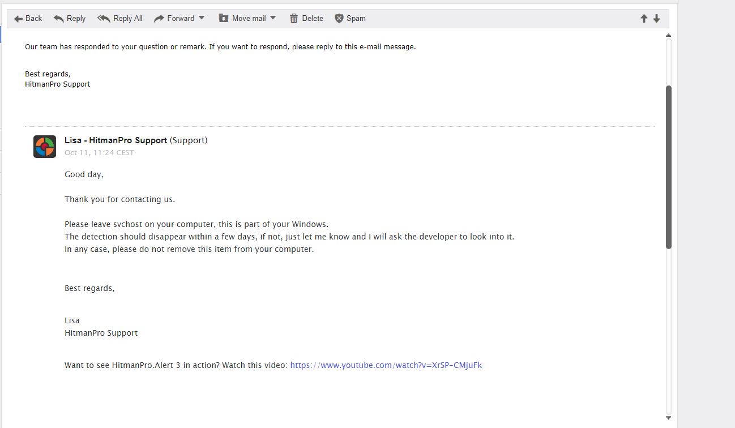735x428 pixels.
Task: Click the Reply All double-arrow icon
Action: (x=104, y=19)
